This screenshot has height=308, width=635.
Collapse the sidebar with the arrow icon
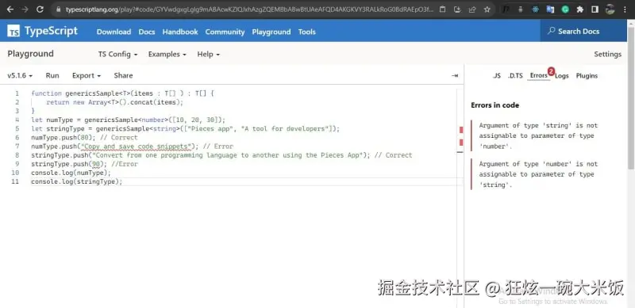click(x=455, y=75)
